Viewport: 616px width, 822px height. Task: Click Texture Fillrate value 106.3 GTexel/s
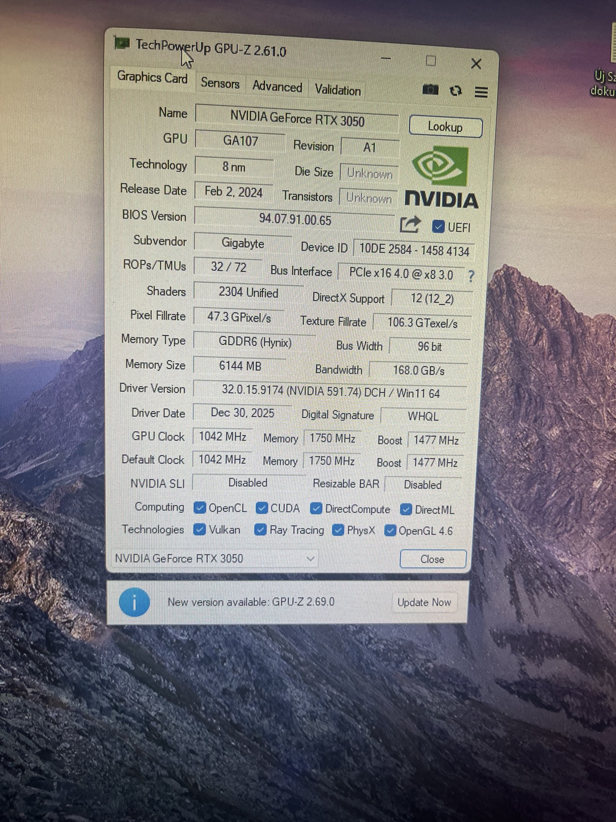(422, 323)
